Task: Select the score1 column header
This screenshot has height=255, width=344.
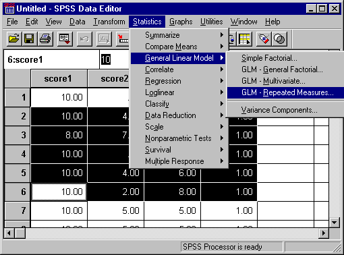Action: click(x=59, y=78)
